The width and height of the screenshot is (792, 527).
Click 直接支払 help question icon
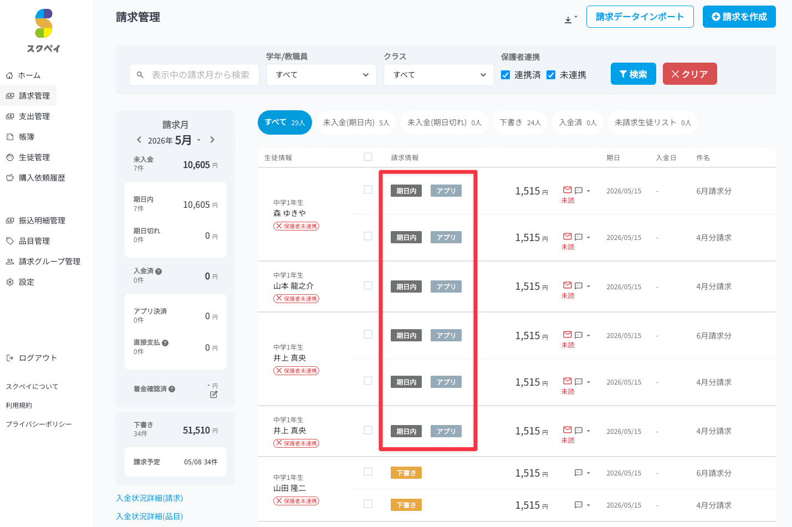click(165, 343)
